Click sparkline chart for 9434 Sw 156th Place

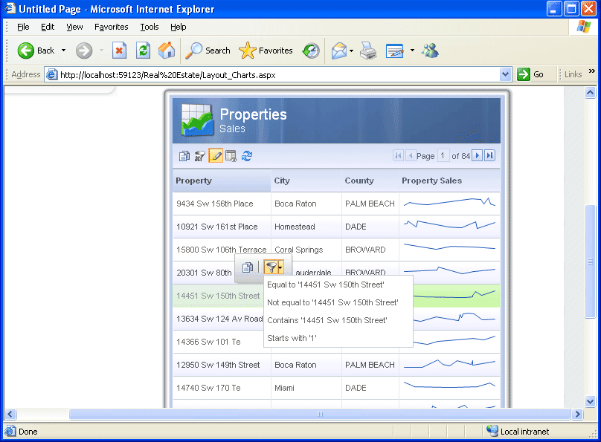coord(449,202)
